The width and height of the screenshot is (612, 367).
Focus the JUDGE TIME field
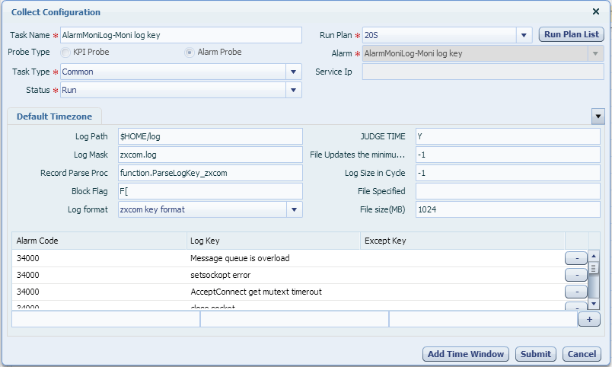click(508, 136)
